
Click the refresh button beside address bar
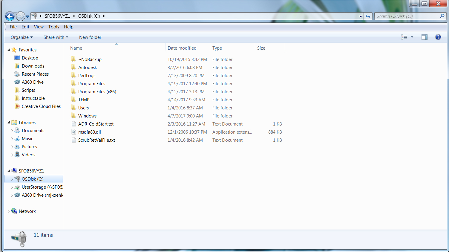click(368, 16)
